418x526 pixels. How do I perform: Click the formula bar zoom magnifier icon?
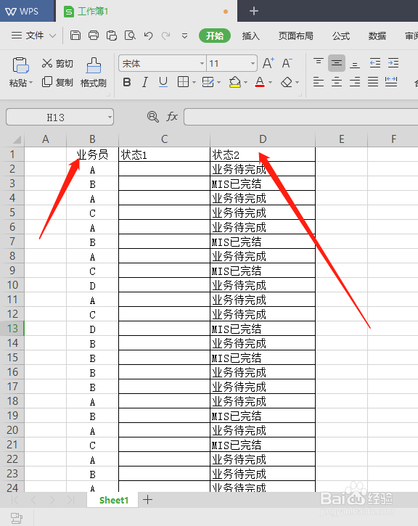tap(153, 117)
